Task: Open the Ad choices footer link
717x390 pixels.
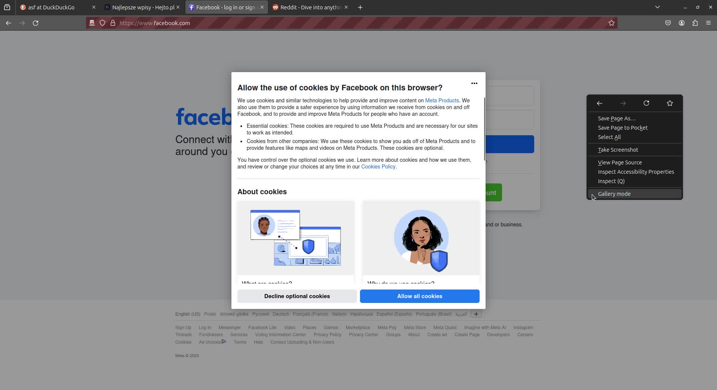Action: click(212, 342)
